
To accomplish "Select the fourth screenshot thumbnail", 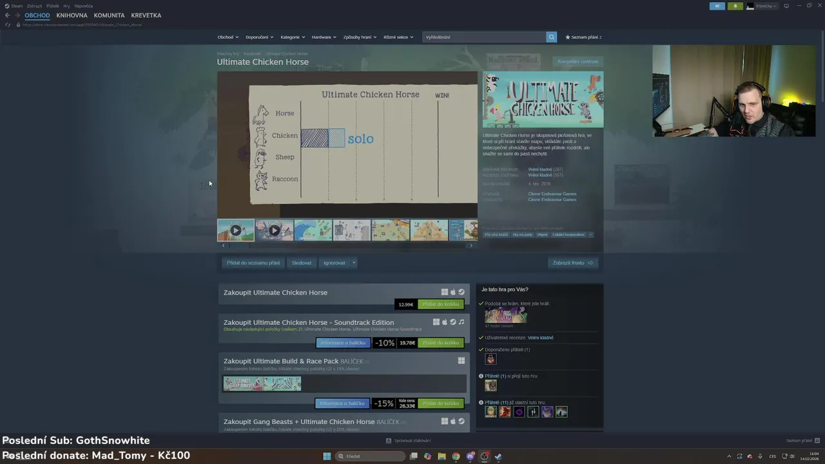I will 352,230.
